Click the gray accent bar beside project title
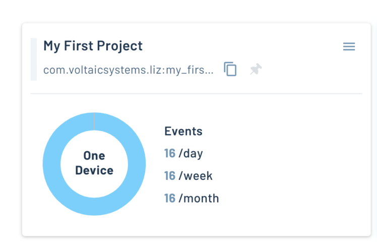Screen dimensions: 377x252 point(33,59)
